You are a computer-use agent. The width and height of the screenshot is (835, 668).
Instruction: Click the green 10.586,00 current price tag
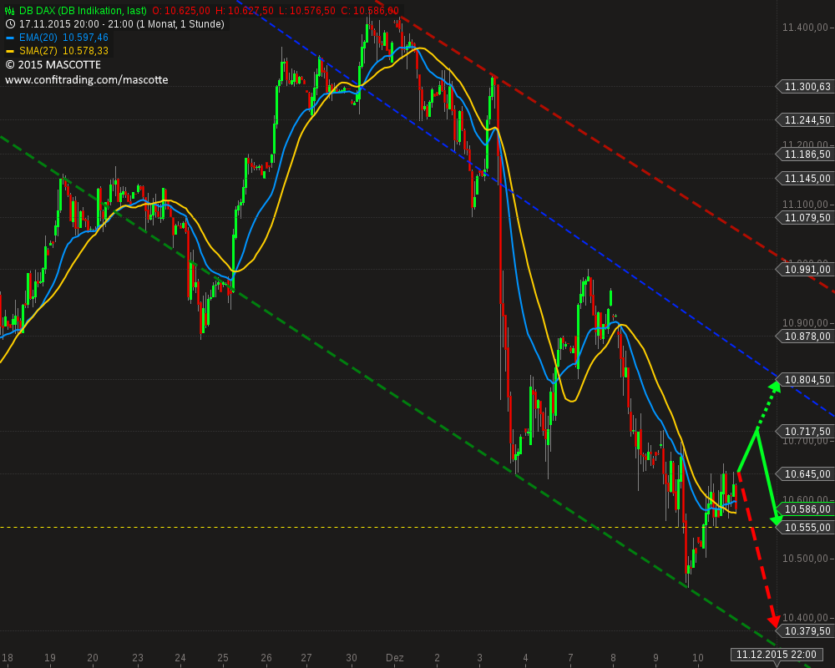(x=805, y=509)
